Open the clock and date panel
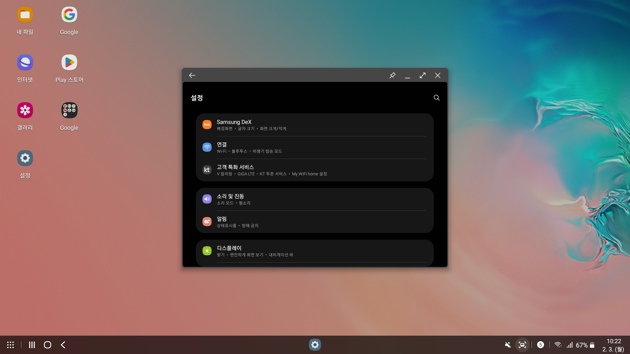This screenshot has width=630, height=354. click(x=613, y=345)
